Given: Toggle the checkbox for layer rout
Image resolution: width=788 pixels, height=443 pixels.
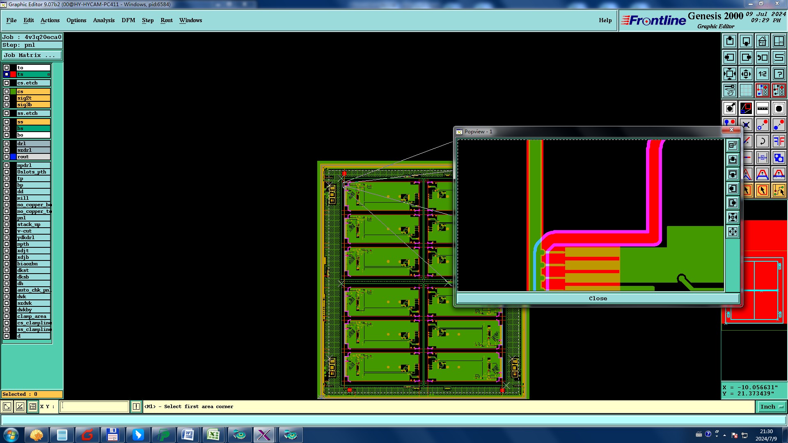Looking at the screenshot, I should click(7, 157).
